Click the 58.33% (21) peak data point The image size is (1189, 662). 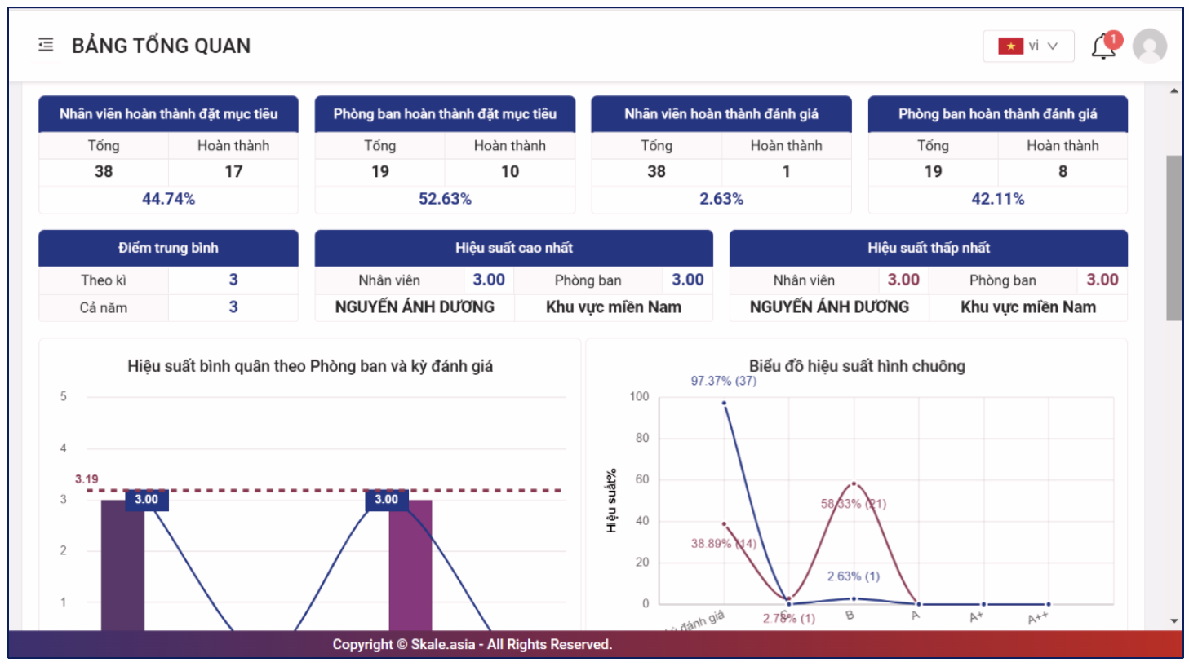click(x=854, y=483)
